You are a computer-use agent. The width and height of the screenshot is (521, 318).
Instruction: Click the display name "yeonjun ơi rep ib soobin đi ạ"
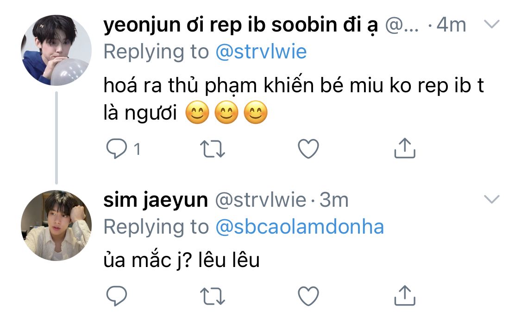(240, 25)
